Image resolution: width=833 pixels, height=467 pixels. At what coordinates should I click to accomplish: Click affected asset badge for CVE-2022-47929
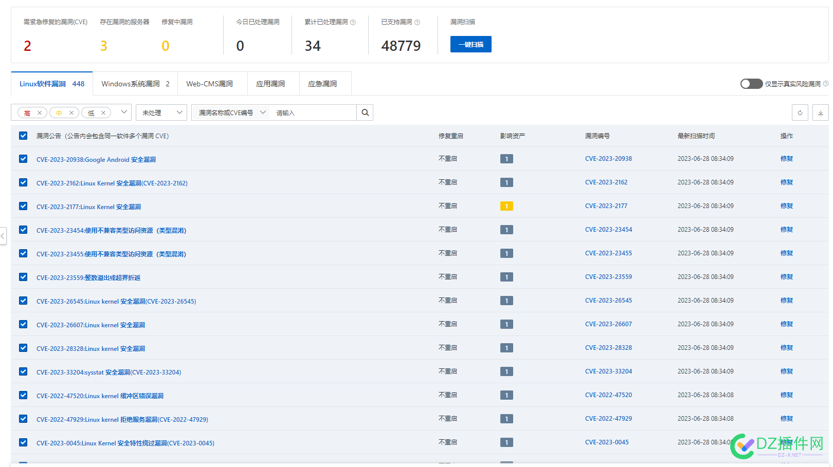pyautogui.click(x=506, y=419)
